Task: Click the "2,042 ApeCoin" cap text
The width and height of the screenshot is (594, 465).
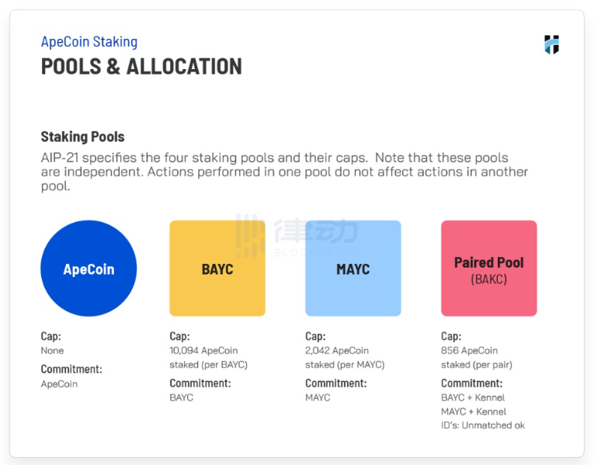Action: coord(337,351)
